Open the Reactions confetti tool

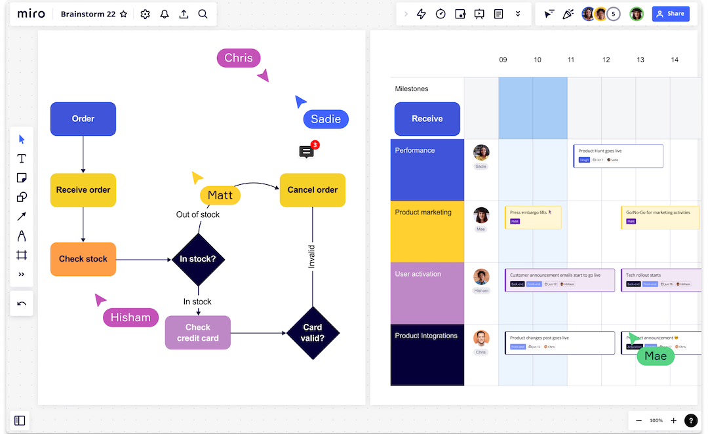568,13
